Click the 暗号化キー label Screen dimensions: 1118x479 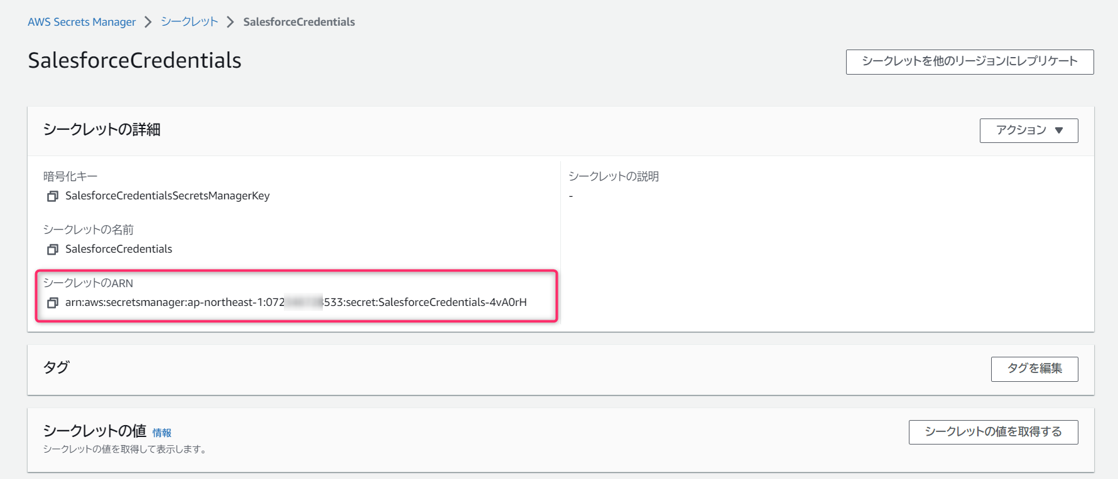pos(70,176)
